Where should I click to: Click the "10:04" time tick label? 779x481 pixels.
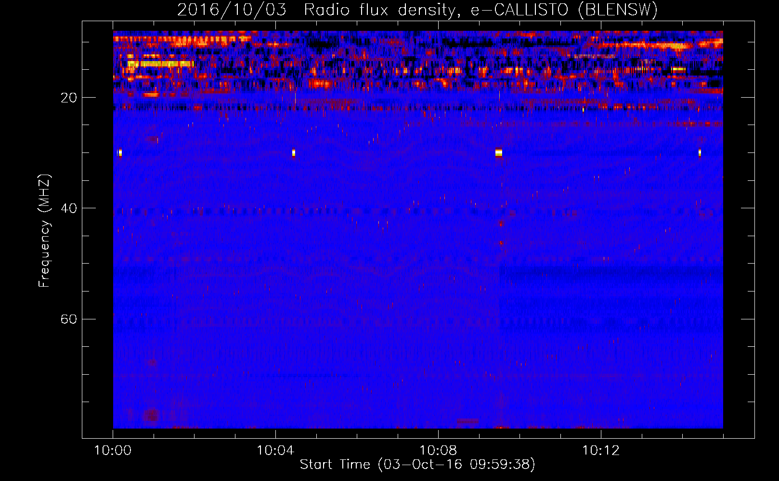point(275,451)
